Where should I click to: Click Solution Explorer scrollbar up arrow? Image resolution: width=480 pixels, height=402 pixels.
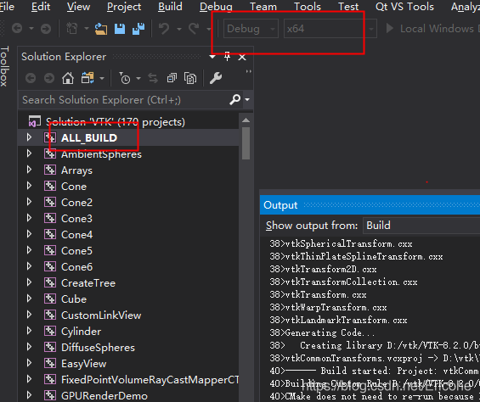click(246, 120)
